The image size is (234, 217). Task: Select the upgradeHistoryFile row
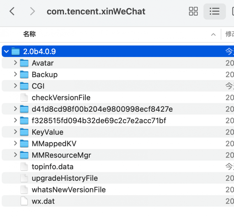tap(65, 178)
